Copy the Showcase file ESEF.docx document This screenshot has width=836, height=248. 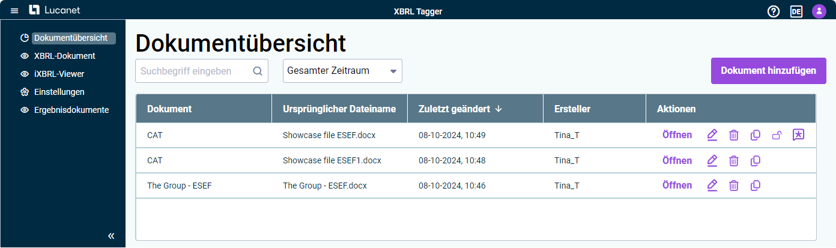pyautogui.click(x=756, y=135)
